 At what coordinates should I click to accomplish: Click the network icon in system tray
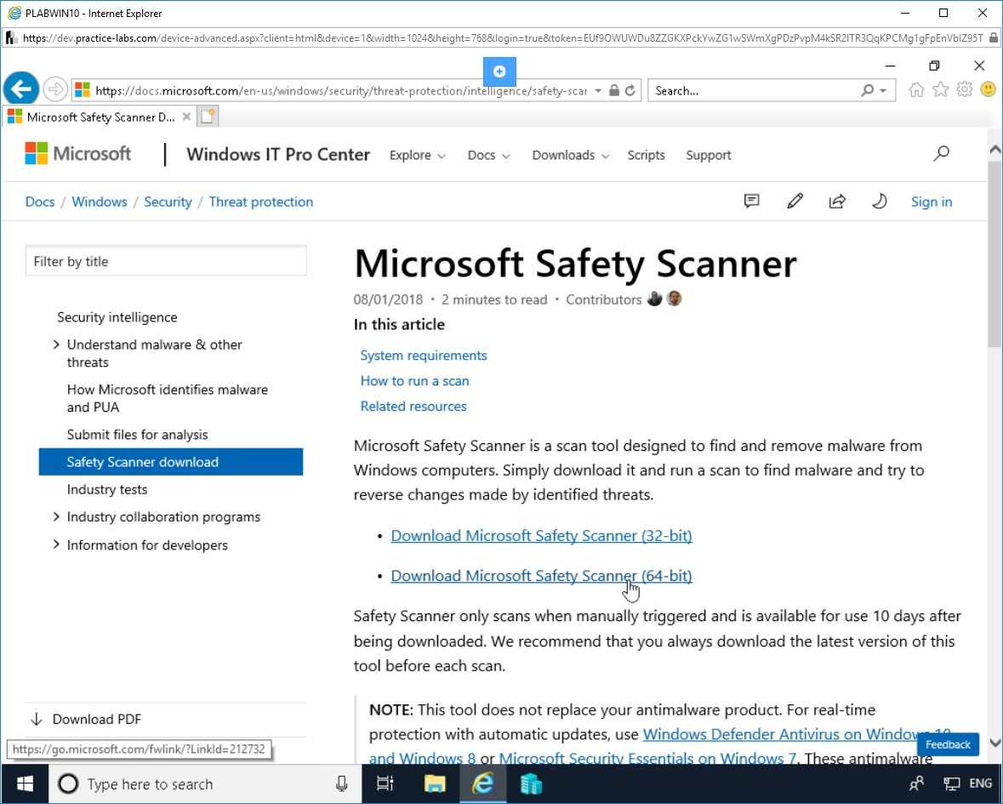pyautogui.click(x=952, y=784)
